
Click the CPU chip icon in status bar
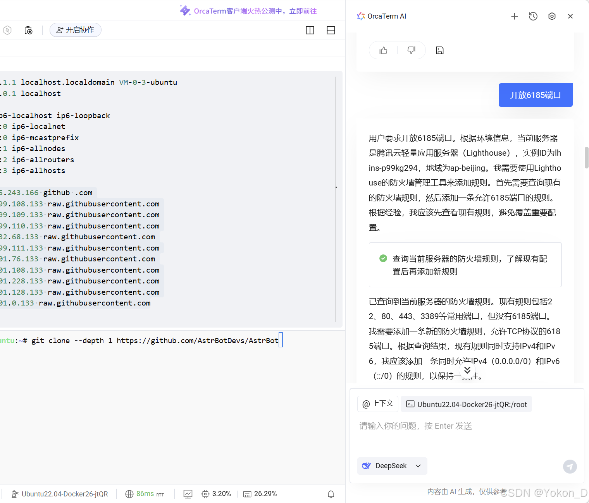[x=205, y=494]
